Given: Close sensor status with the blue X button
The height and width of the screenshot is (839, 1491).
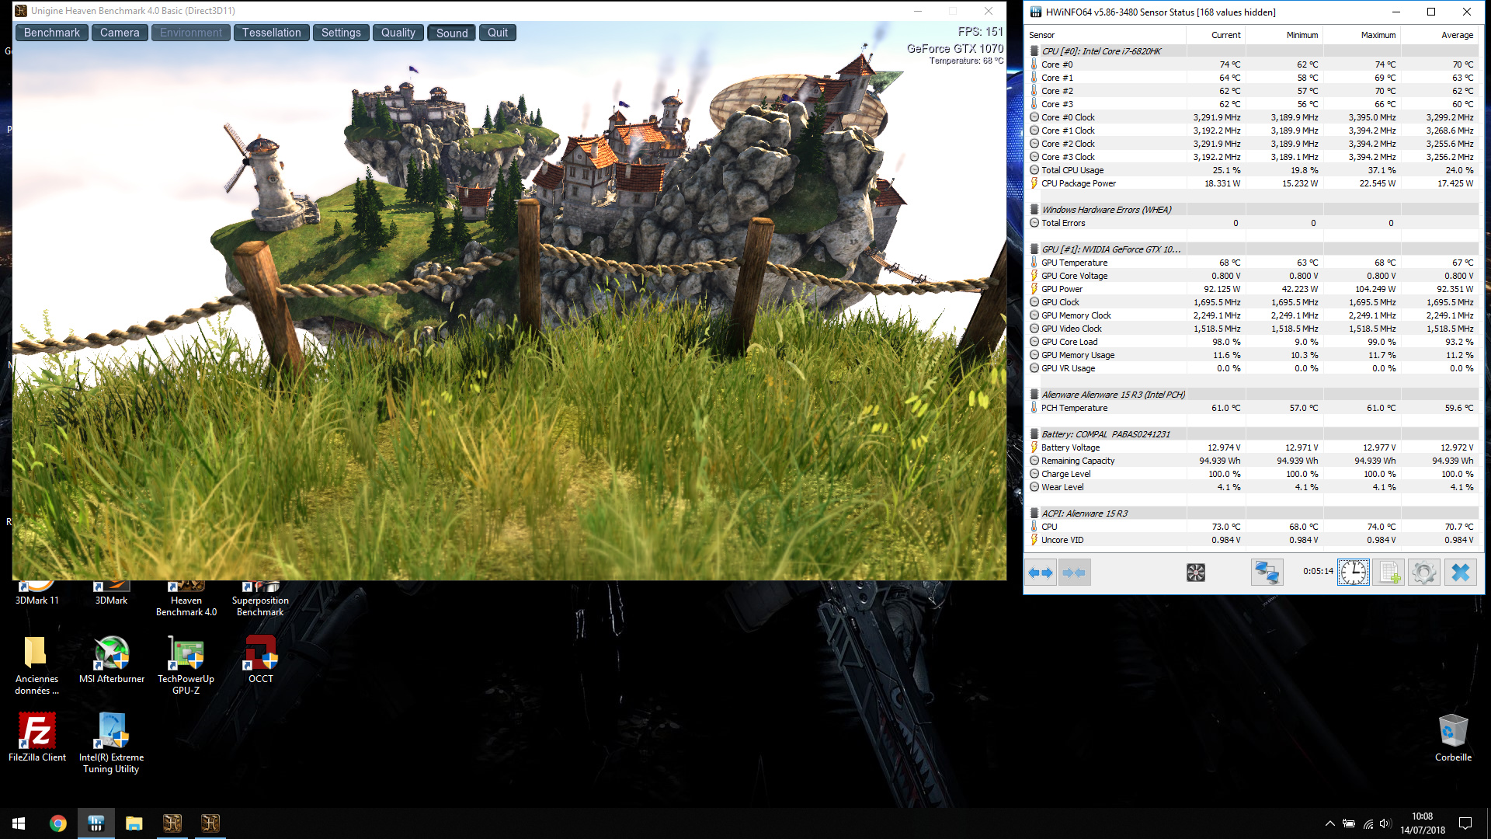Looking at the screenshot, I should (1461, 573).
